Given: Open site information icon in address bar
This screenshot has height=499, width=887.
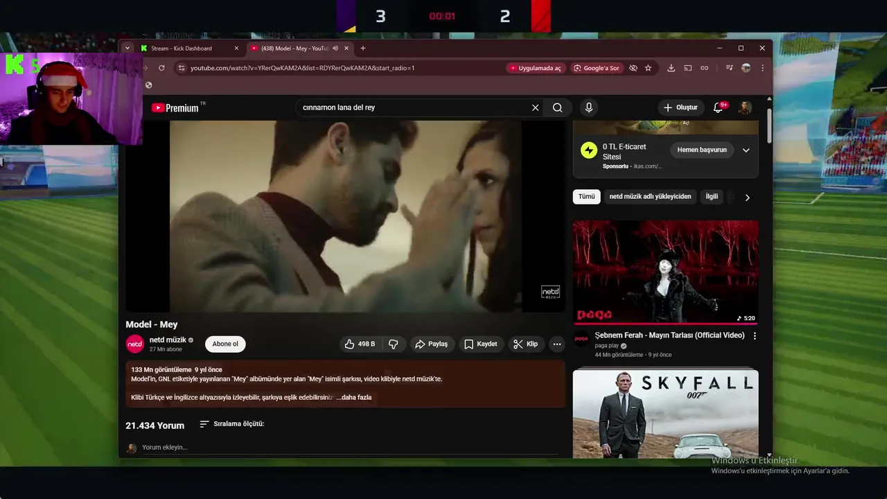Looking at the screenshot, I should pyautogui.click(x=182, y=68).
